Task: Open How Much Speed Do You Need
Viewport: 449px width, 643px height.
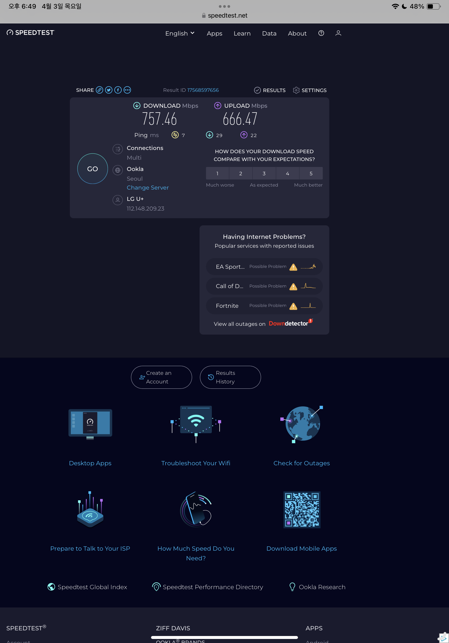Action: (x=196, y=553)
